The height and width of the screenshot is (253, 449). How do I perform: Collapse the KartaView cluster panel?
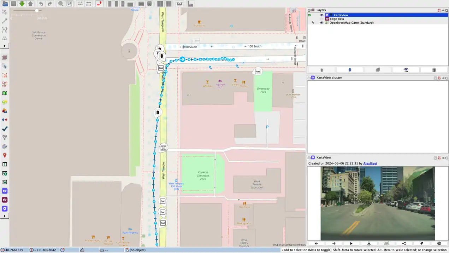(x=309, y=78)
